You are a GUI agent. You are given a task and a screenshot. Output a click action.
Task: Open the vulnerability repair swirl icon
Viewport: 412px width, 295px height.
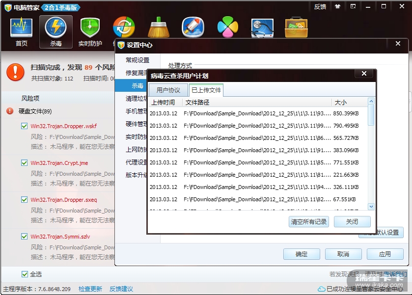124,27
